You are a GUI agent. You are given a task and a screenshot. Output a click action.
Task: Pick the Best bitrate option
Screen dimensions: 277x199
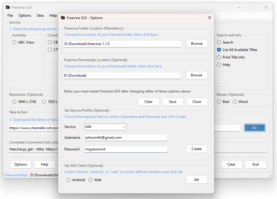[219, 102]
